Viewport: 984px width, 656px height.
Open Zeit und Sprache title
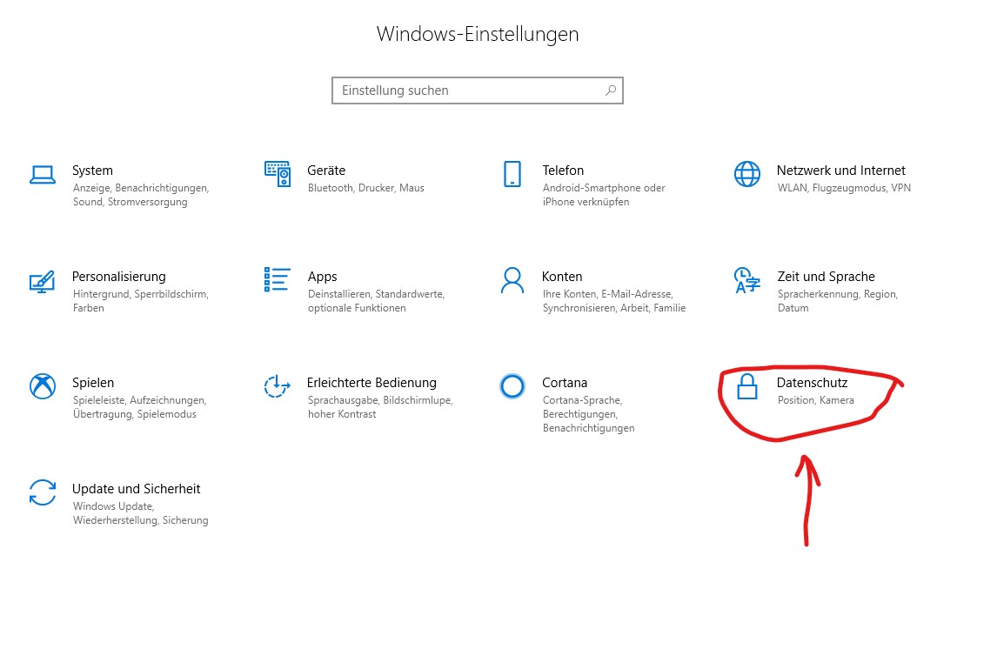tap(826, 277)
